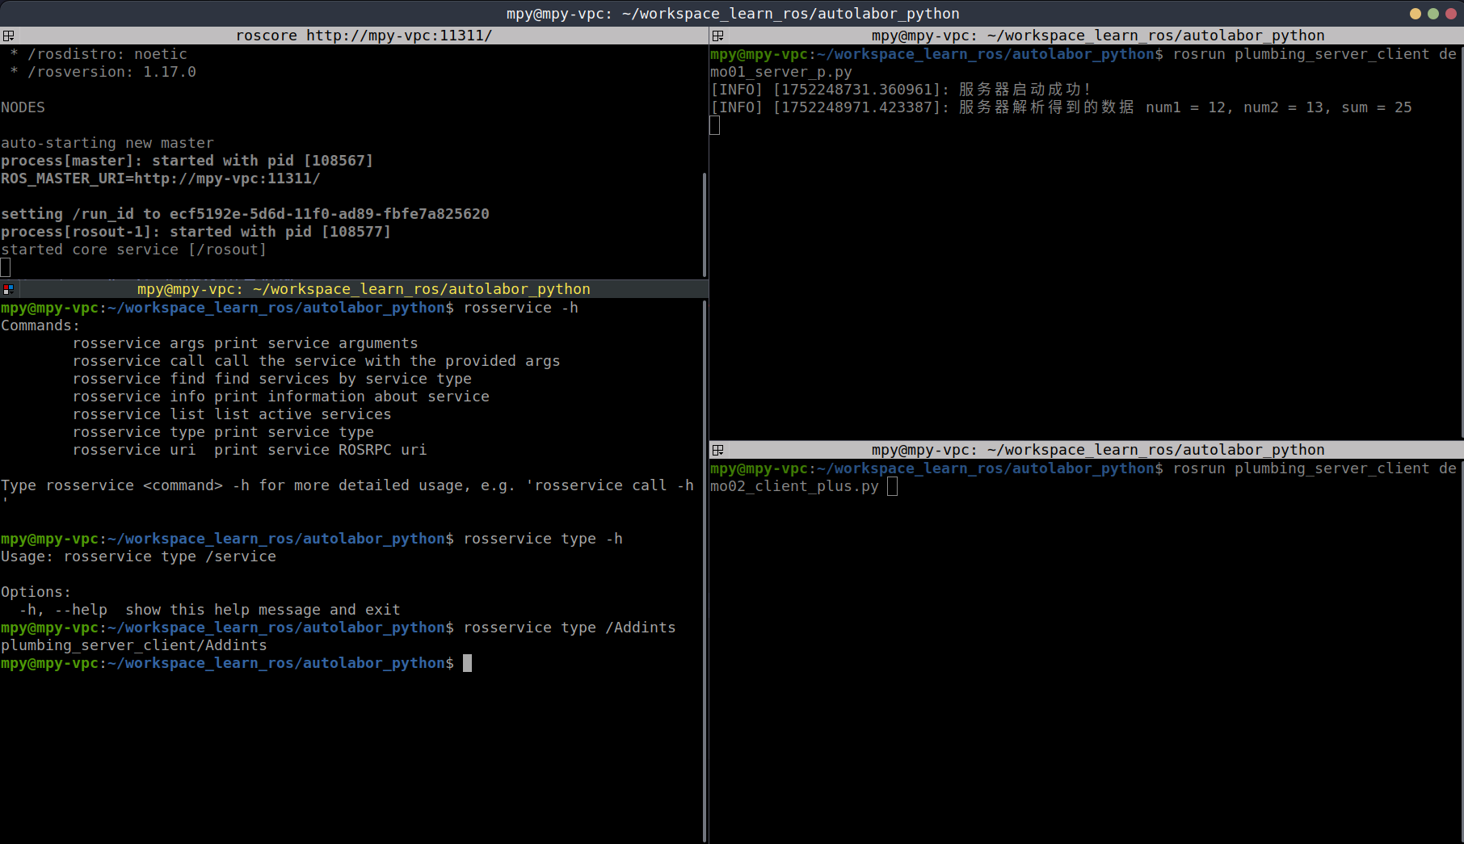Maximize the window with the green button
1464x844 pixels.
pyautogui.click(x=1432, y=14)
